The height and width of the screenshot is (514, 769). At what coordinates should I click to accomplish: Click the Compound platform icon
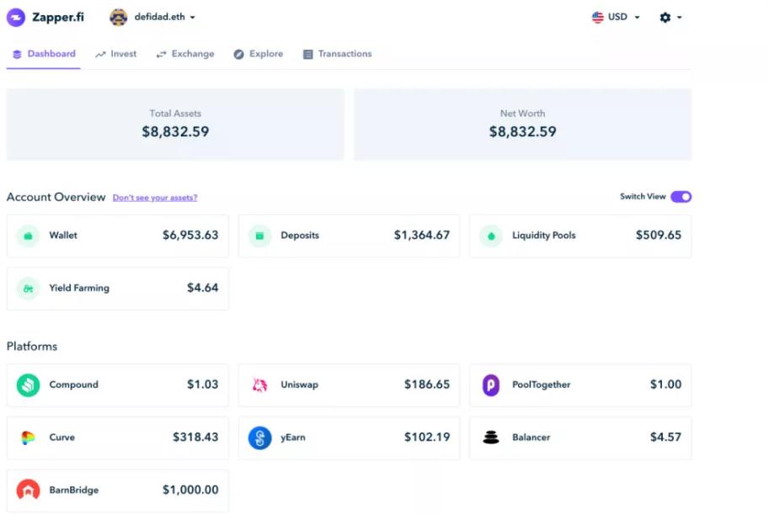point(28,385)
